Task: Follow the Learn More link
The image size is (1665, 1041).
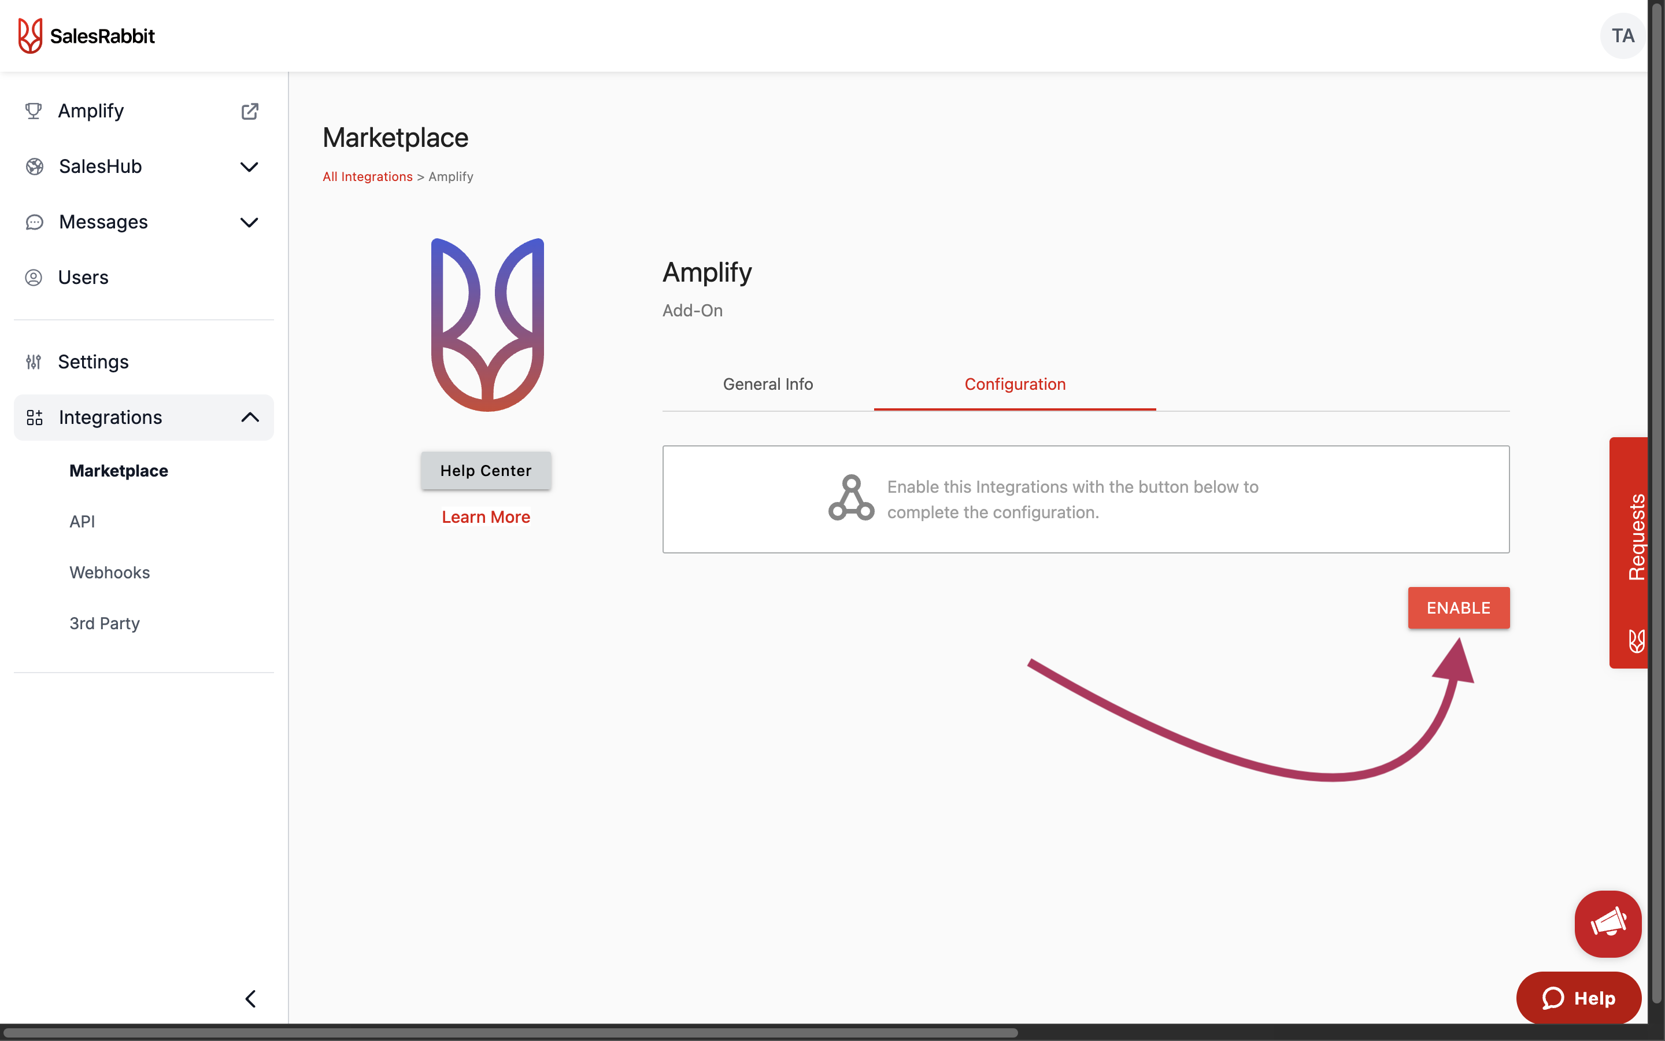Action: (x=486, y=517)
